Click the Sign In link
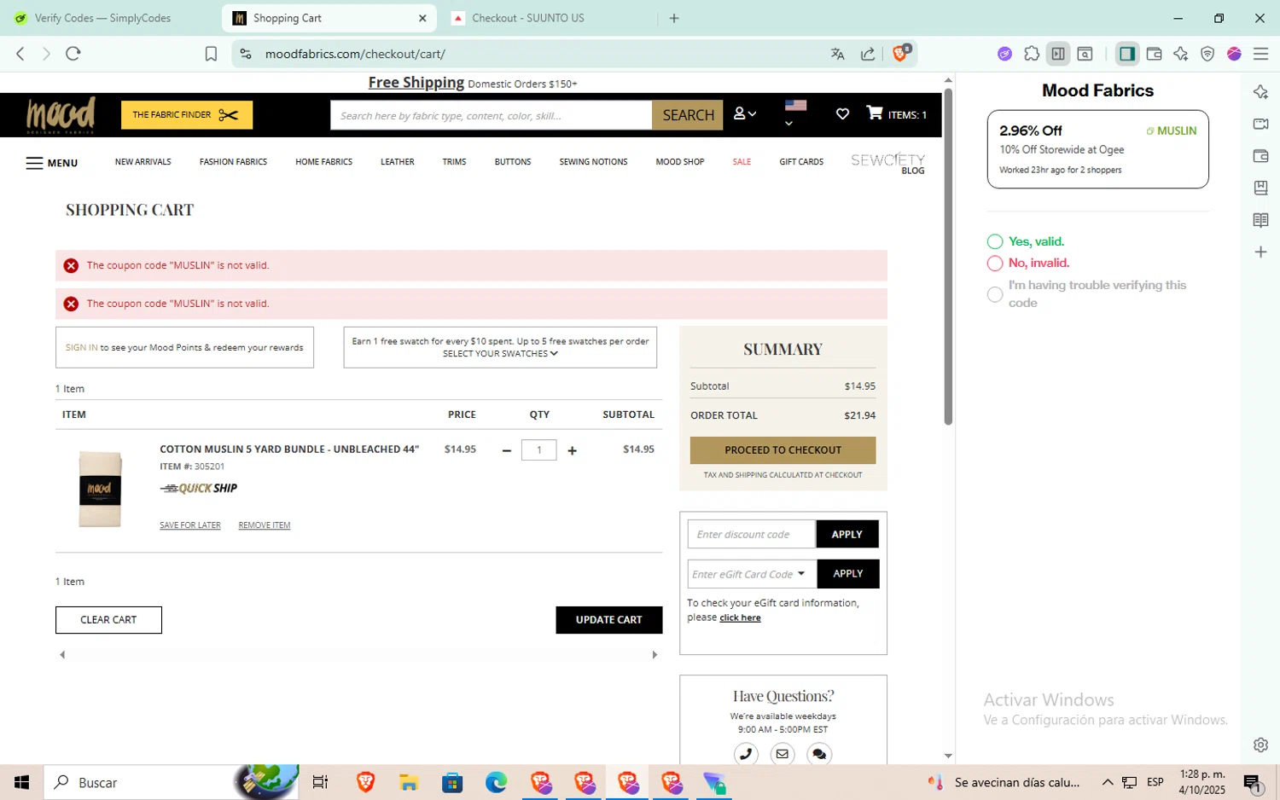 (81, 348)
